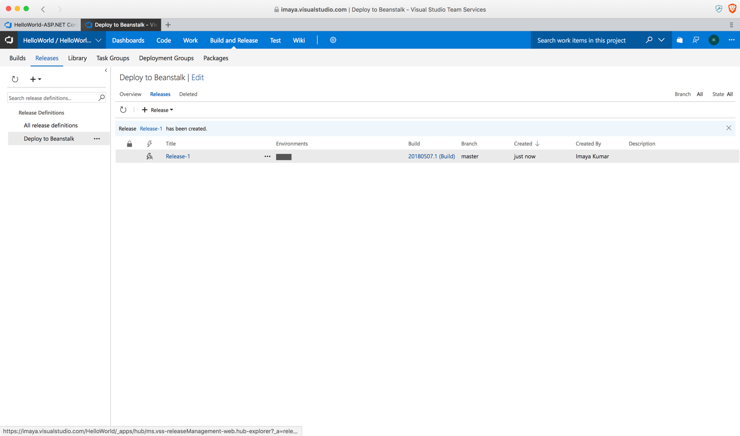Switch to the Deleted sub-tab
The width and height of the screenshot is (740, 436).
(x=188, y=94)
